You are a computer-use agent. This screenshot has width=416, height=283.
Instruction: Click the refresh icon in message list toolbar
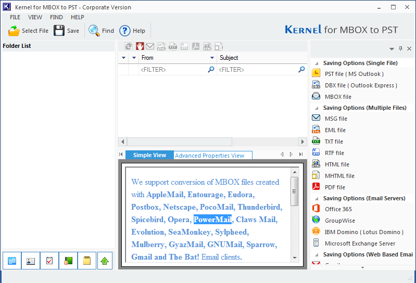129,46
